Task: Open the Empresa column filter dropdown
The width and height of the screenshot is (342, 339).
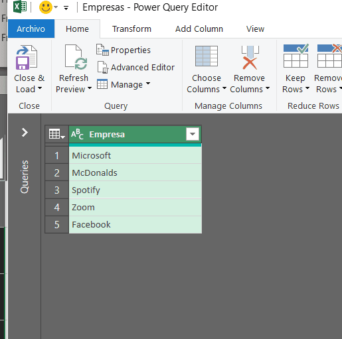Action: 193,134
